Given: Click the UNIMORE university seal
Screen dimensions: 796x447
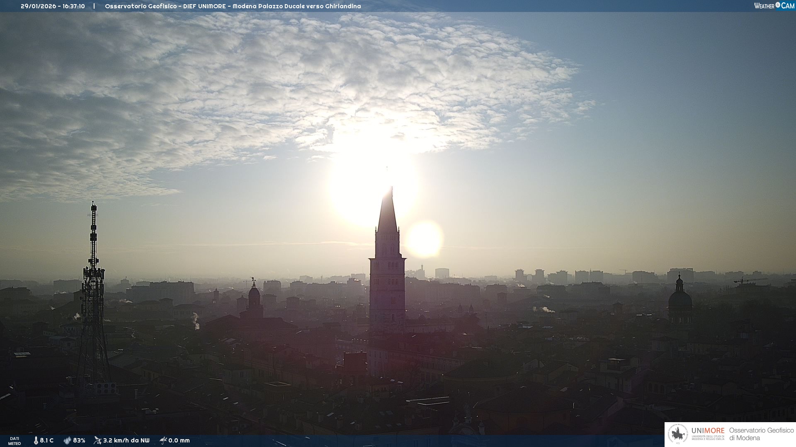Looking at the screenshot, I should point(678,434).
